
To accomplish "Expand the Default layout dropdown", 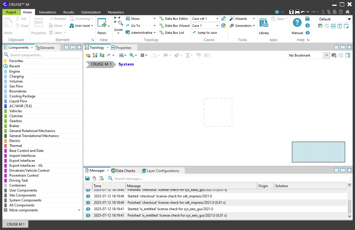I will (349, 19).
